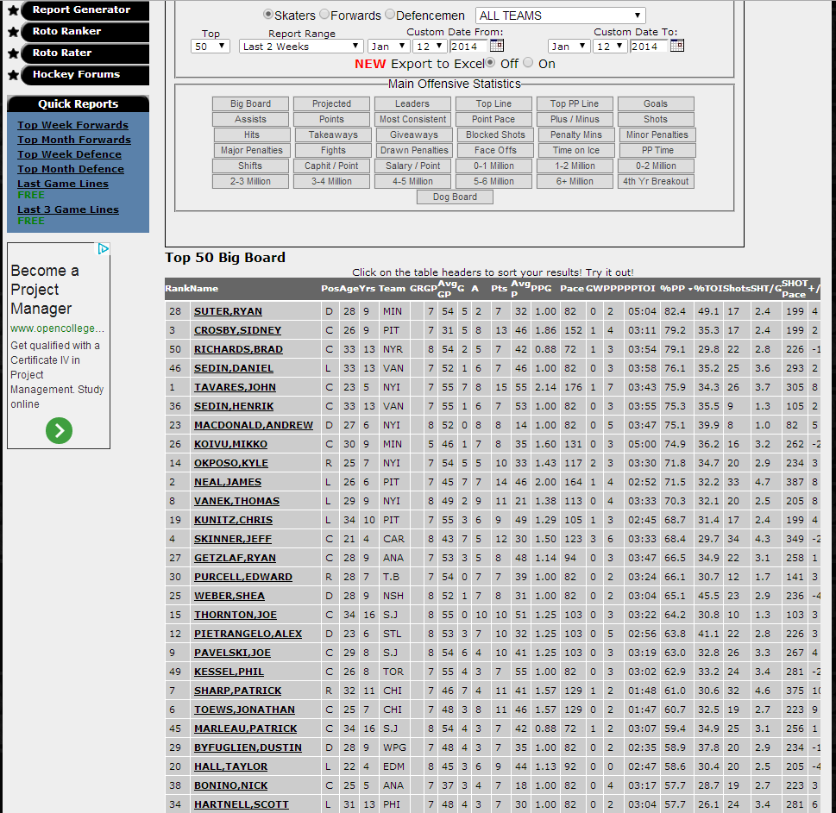Click the 4th Yr Breakout button

click(x=656, y=181)
